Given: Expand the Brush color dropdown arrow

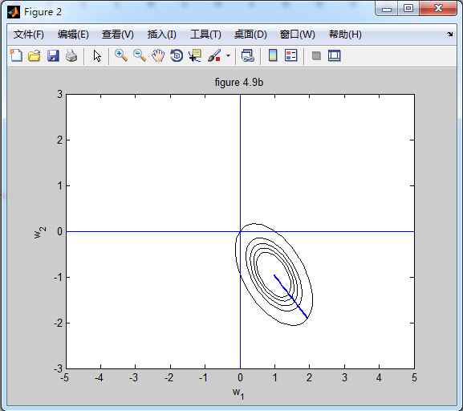Looking at the screenshot, I should pyautogui.click(x=228, y=55).
